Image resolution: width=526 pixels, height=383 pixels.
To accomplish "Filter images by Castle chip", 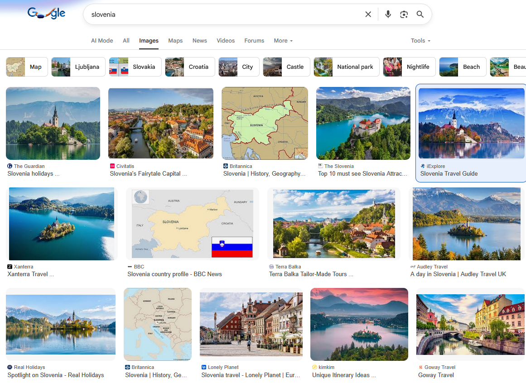I will pyautogui.click(x=286, y=67).
